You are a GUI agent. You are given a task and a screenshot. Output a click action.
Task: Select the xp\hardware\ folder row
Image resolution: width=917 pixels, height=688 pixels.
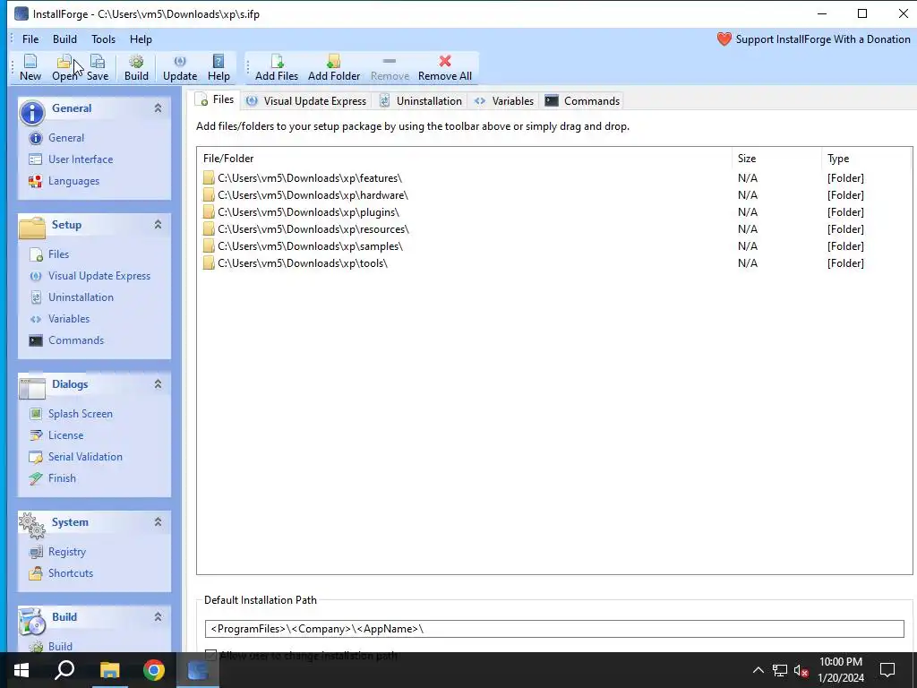553,195
